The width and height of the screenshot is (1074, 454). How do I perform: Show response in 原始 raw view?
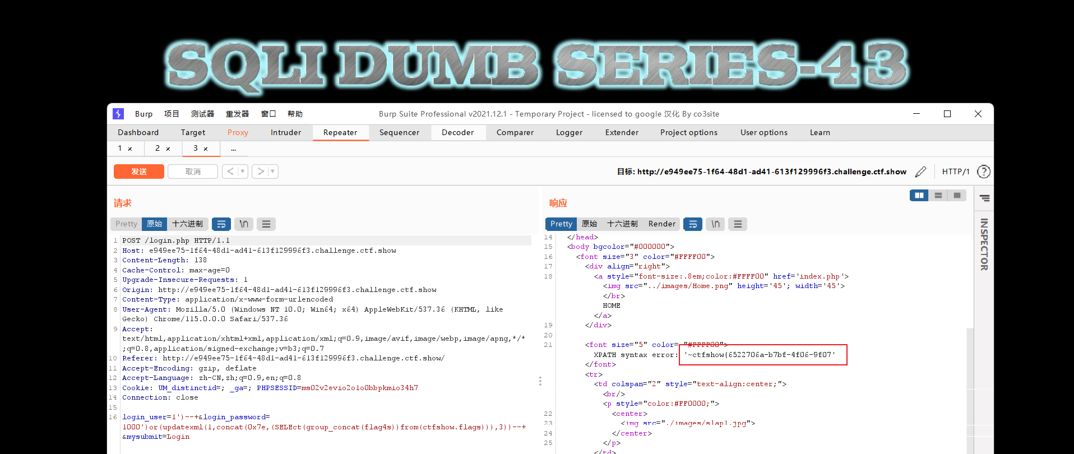tap(589, 224)
